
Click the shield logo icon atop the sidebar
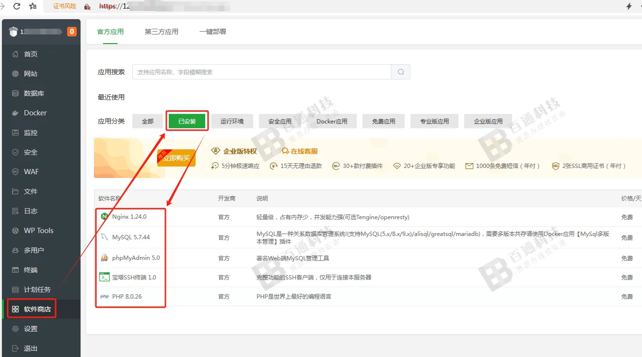(x=13, y=32)
